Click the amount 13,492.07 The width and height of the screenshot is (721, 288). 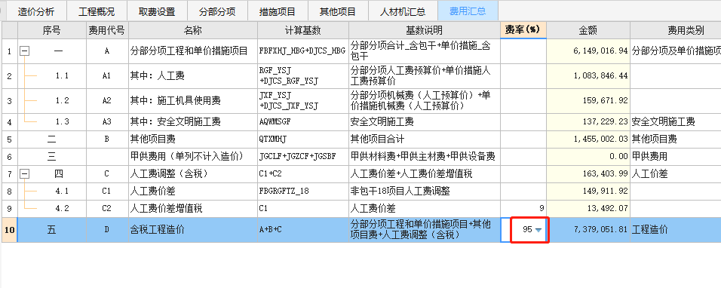pyautogui.click(x=588, y=209)
